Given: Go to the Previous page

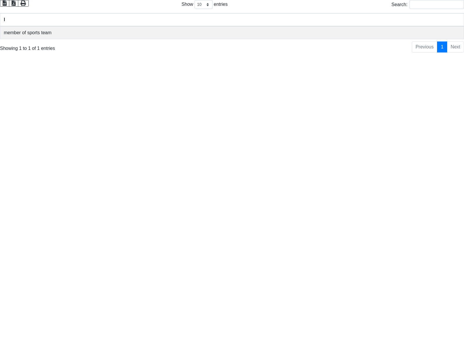Looking at the screenshot, I should [424, 47].
